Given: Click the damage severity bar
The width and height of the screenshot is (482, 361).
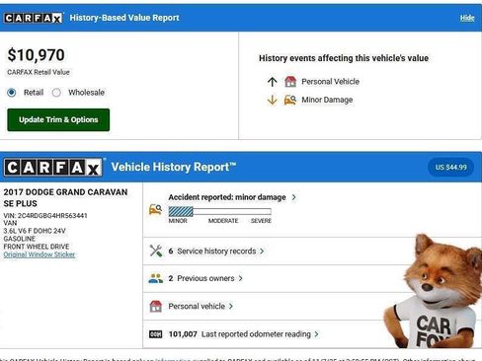Looking at the screenshot, I should (220, 211).
